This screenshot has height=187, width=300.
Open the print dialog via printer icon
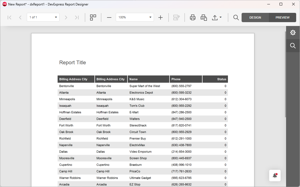tap(192, 17)
